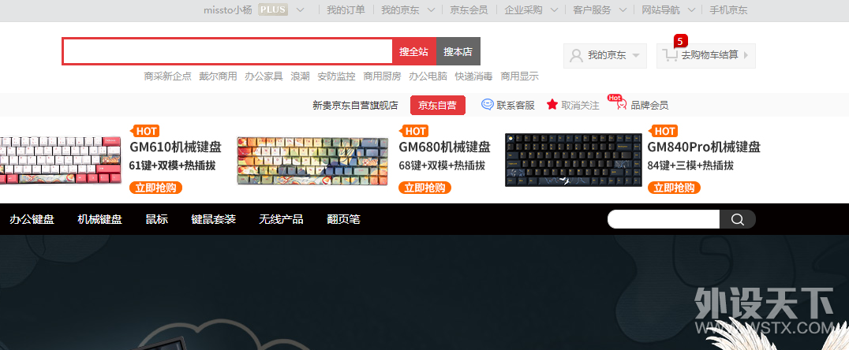Image resolution: width=849 pixels, height=350 pixels.
Task: Open the 我的订单 link
Action: [346, 10]
